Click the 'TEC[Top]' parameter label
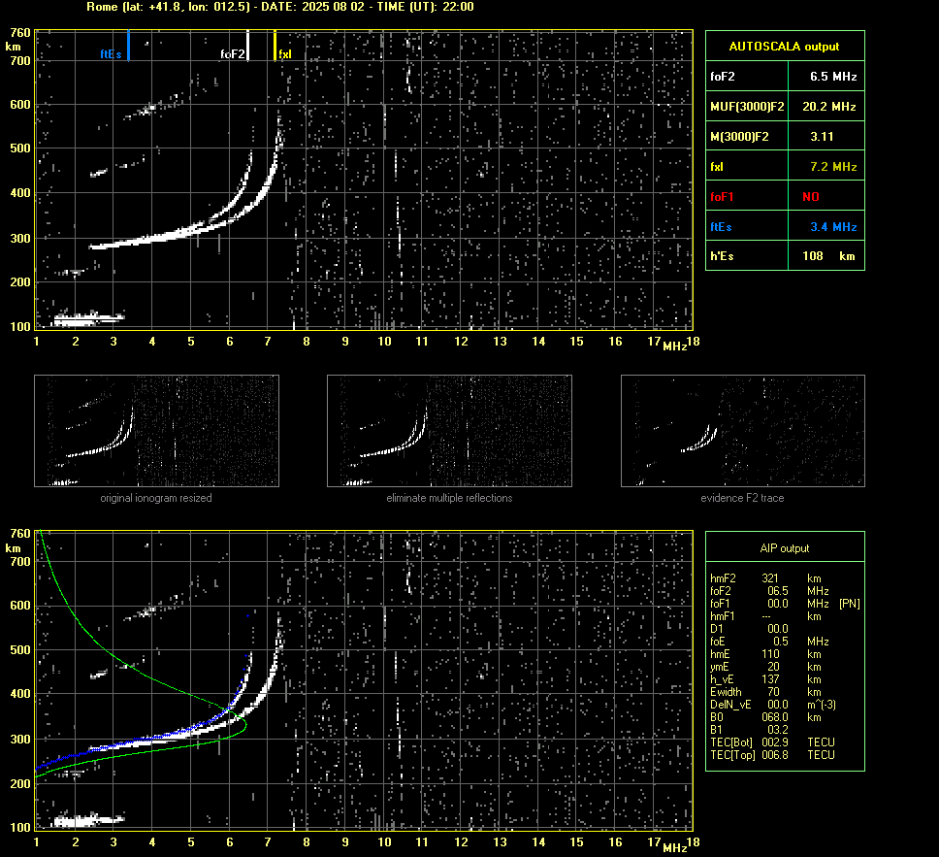 pos(732,754)
